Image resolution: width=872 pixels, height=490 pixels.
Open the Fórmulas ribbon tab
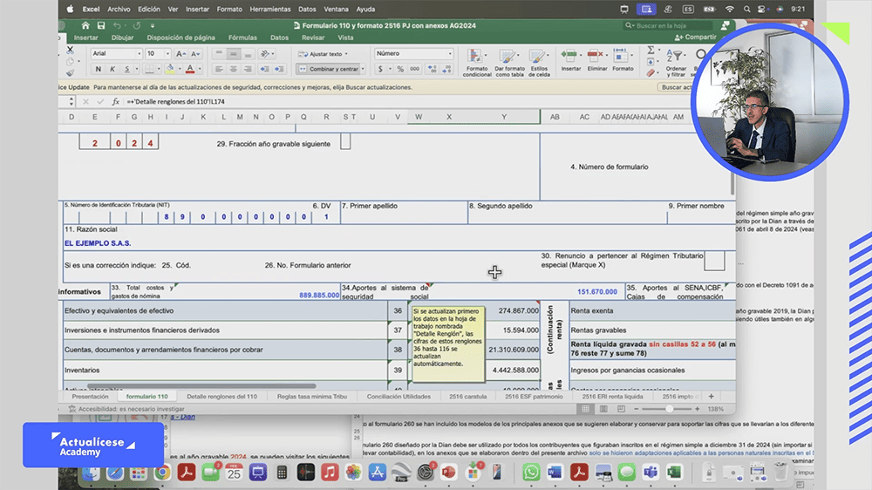[242, 37]
